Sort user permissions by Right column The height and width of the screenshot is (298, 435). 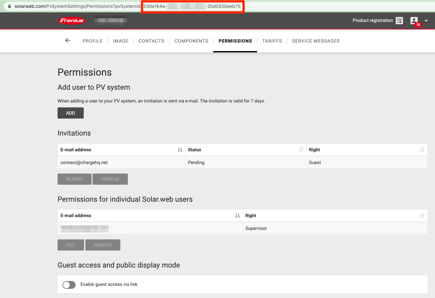[x=422, y=215]
